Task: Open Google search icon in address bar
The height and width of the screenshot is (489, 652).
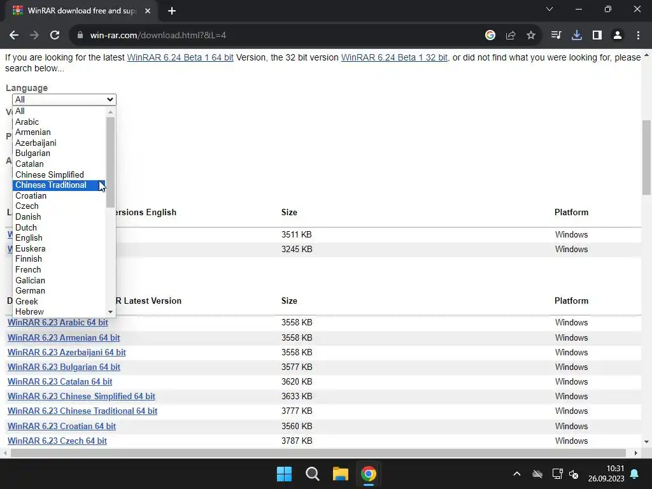Action: tap(490, 36)
